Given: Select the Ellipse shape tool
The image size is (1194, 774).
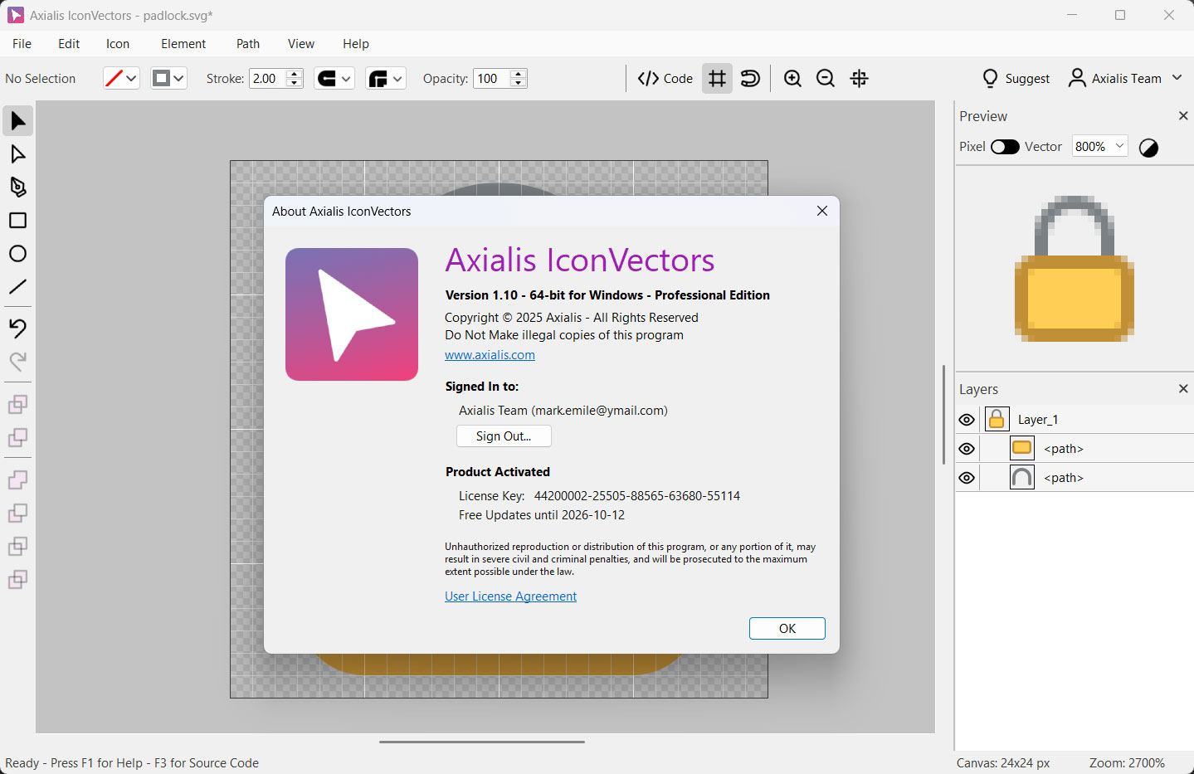Looking at the screenshot, I should 17,254.
